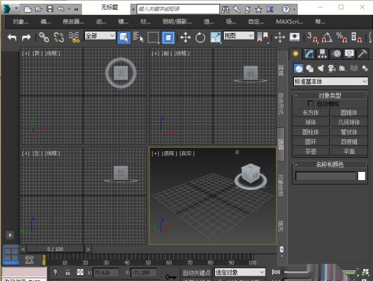Click the Use Pivot Point Center icon
373x281 pixels.
pos(263,37)
